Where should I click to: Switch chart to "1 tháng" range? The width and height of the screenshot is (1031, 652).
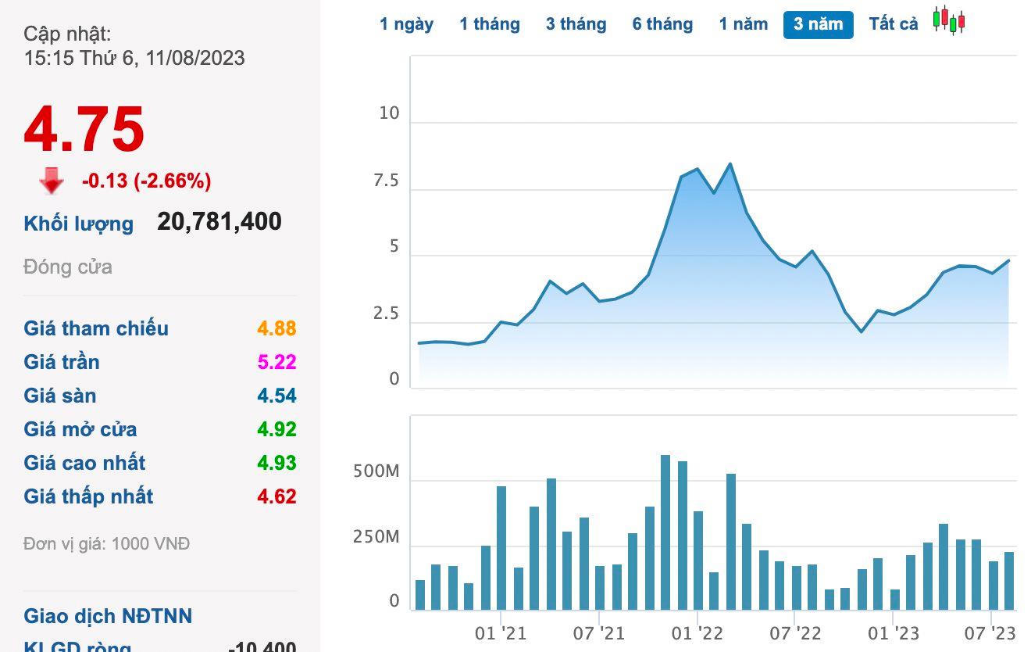pos(490,24)
